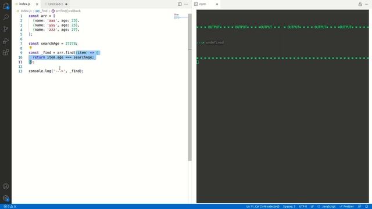Open the Run and Debug view
372x209 pixels.
click(6, 41)
